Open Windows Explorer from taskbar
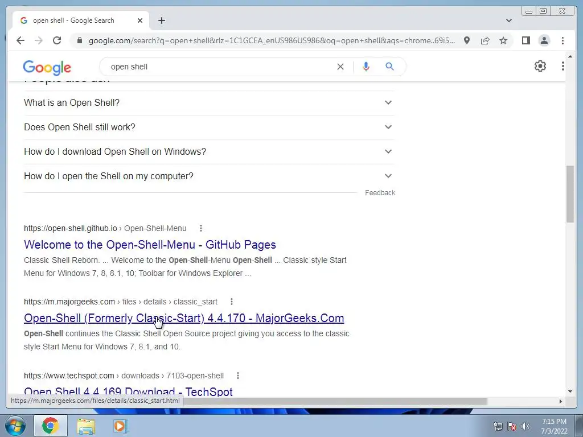 [x=86, y=426]
